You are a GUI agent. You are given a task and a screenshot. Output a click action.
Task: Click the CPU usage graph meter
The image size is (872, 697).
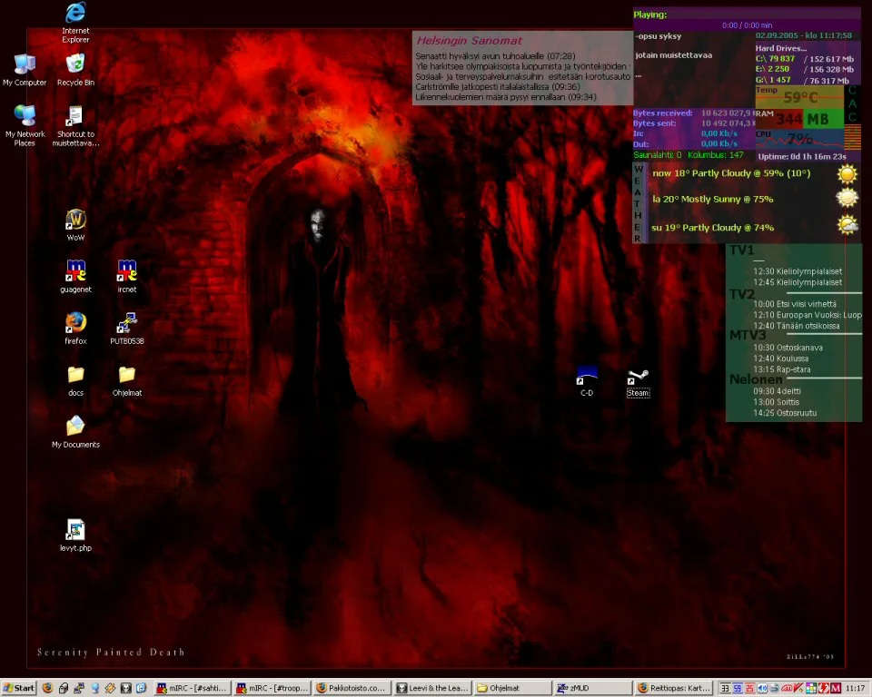click(799, 139)
